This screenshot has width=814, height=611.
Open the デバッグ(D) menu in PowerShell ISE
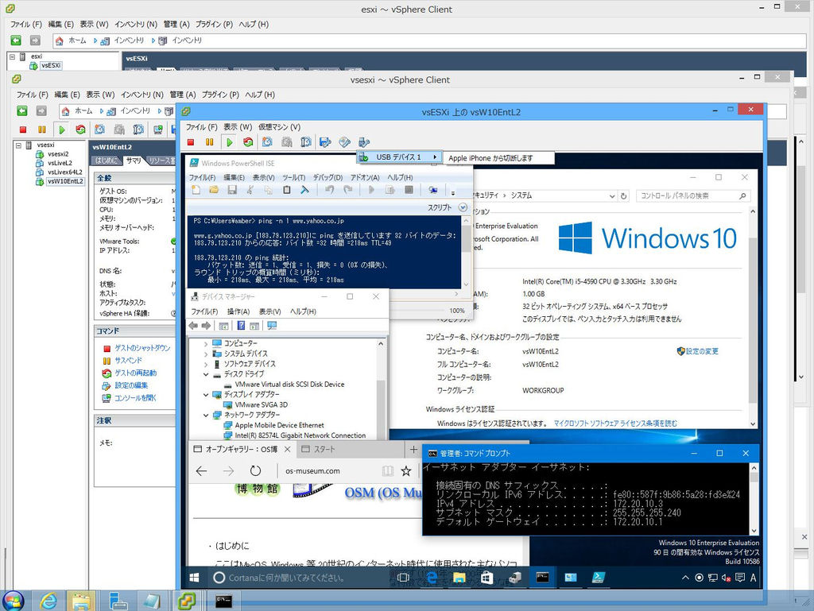pos(328,177)
